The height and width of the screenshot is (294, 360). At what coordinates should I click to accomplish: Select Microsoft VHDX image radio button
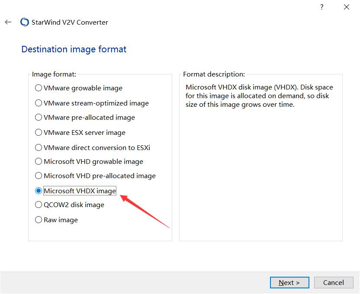(x=39, y=191)
